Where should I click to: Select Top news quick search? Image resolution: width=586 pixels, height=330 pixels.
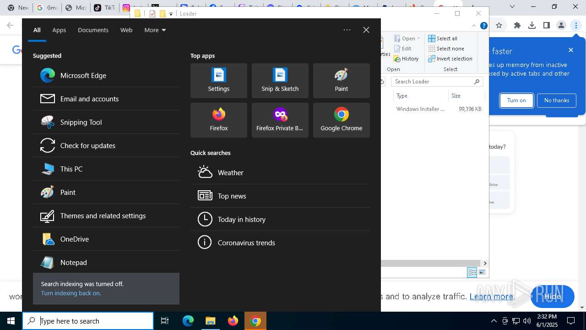280,196
